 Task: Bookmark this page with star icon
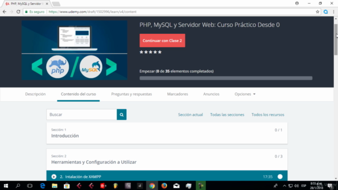pyautogui.click(x=317, y=12)
